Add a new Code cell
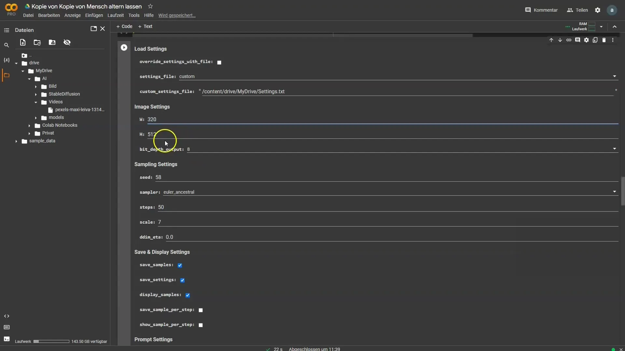Image resolution: width=625 pixels, height=351 pixels. [124, 26]
